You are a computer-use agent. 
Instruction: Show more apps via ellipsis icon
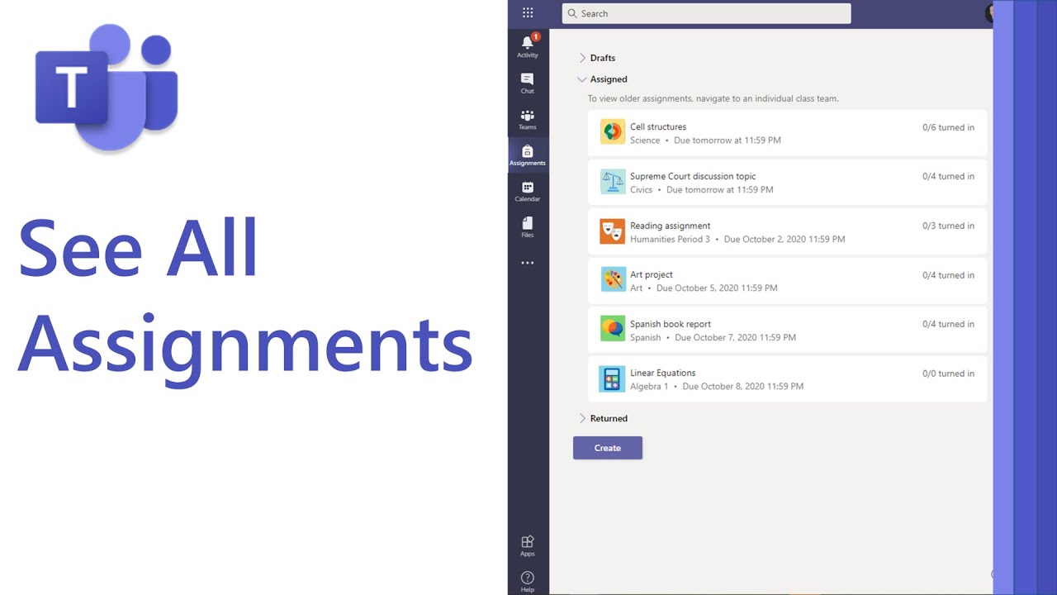coord(528,263)
